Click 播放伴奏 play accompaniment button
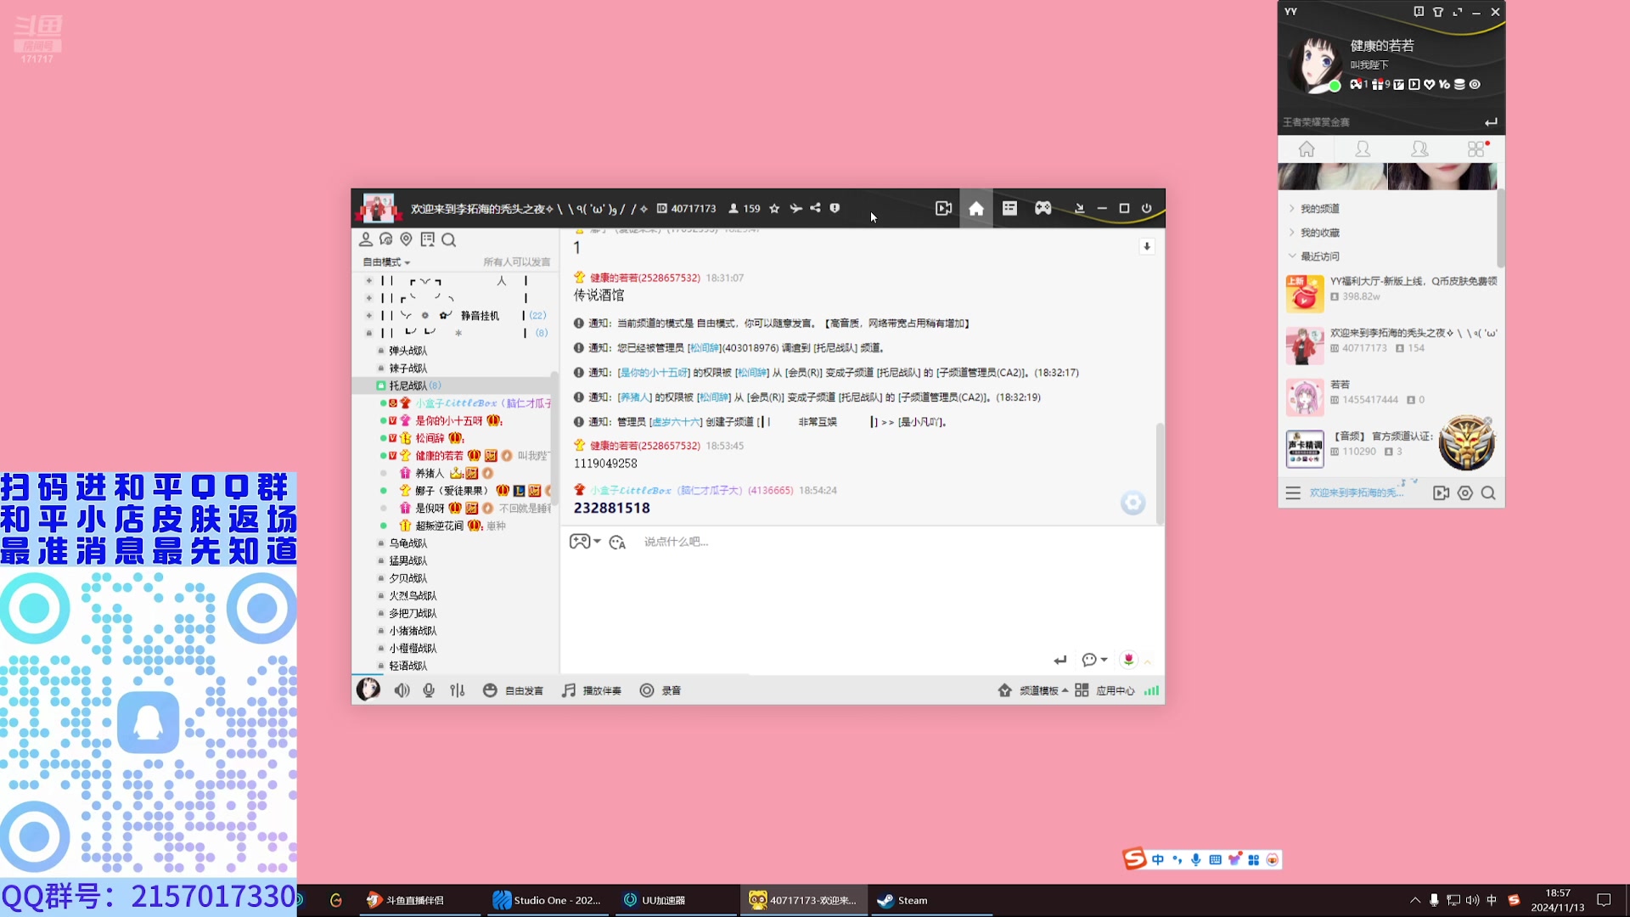This screenshot has height=917, width=1630. click(x=593, y=689)
